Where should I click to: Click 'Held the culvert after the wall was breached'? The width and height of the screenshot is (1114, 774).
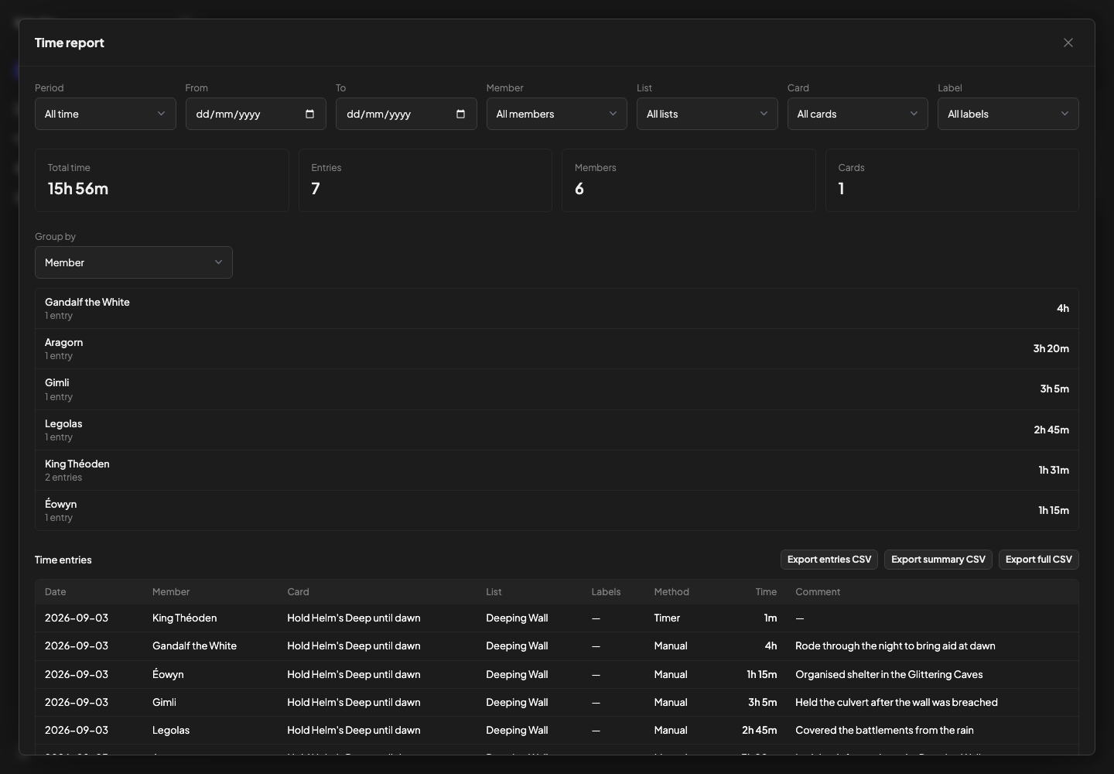tap(897, 703)
